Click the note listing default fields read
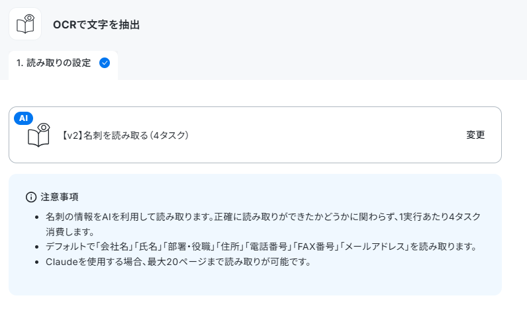Screen dimensions: 527x312 (262, 247)
